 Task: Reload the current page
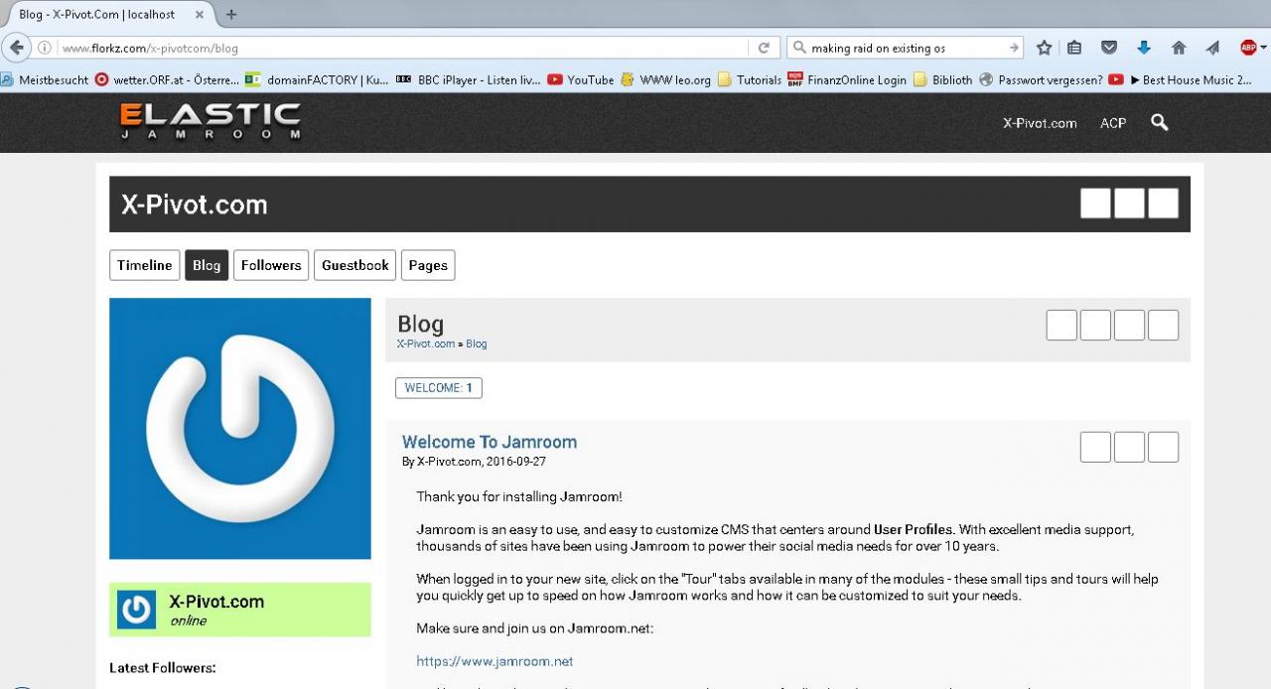click(764, 48)
